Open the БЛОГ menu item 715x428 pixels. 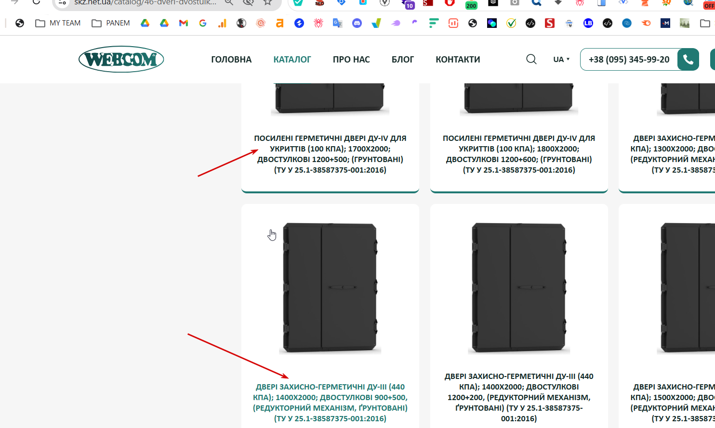[x=403, y=60]
